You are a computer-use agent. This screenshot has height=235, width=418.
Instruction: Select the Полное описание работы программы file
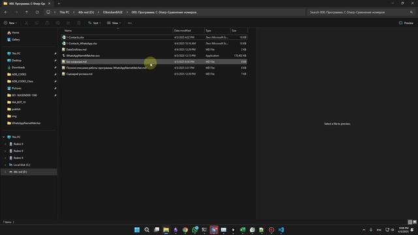point(154,68)
